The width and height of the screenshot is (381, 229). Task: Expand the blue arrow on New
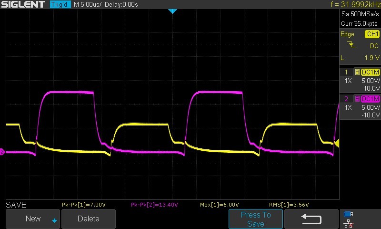tap(54, 221)
